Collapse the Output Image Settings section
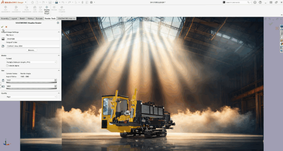The image size is (283, 151). 59,32
